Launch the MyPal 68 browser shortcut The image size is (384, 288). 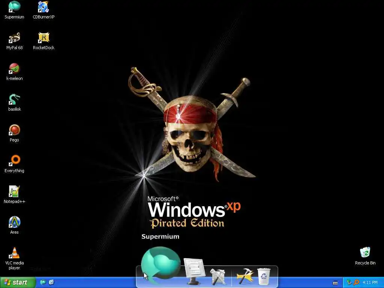pyautogui.click(x=15, y=40)
